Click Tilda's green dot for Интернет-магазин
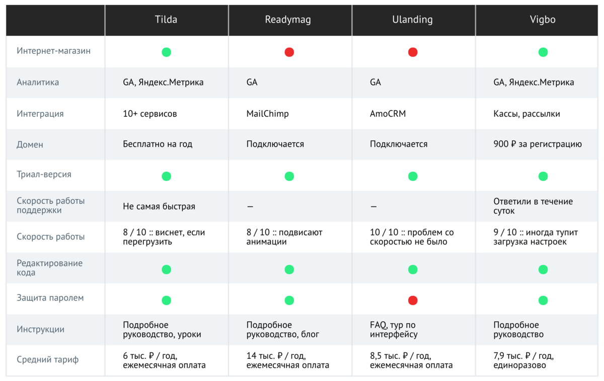Image resolution: width=604 pixels, height=381 pixels. 166,52
